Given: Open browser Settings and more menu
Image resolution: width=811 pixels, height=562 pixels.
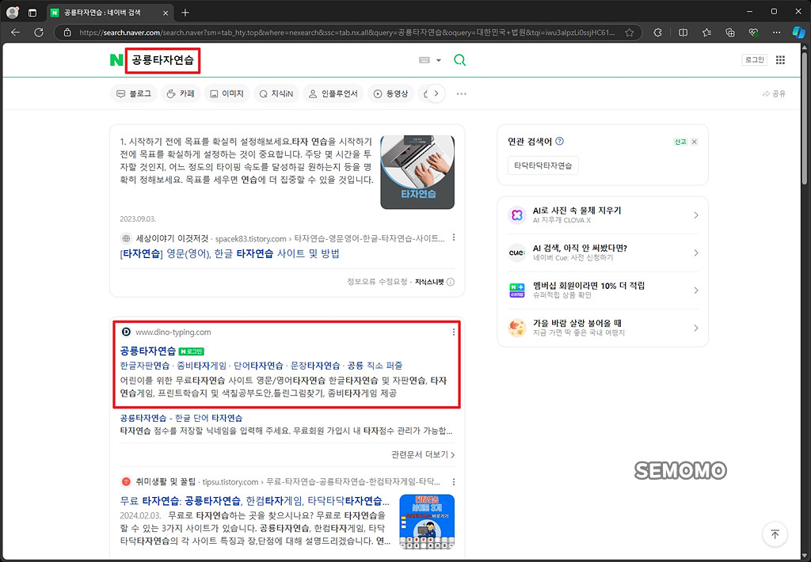Looking at the screenshot, I should [776, 32].
